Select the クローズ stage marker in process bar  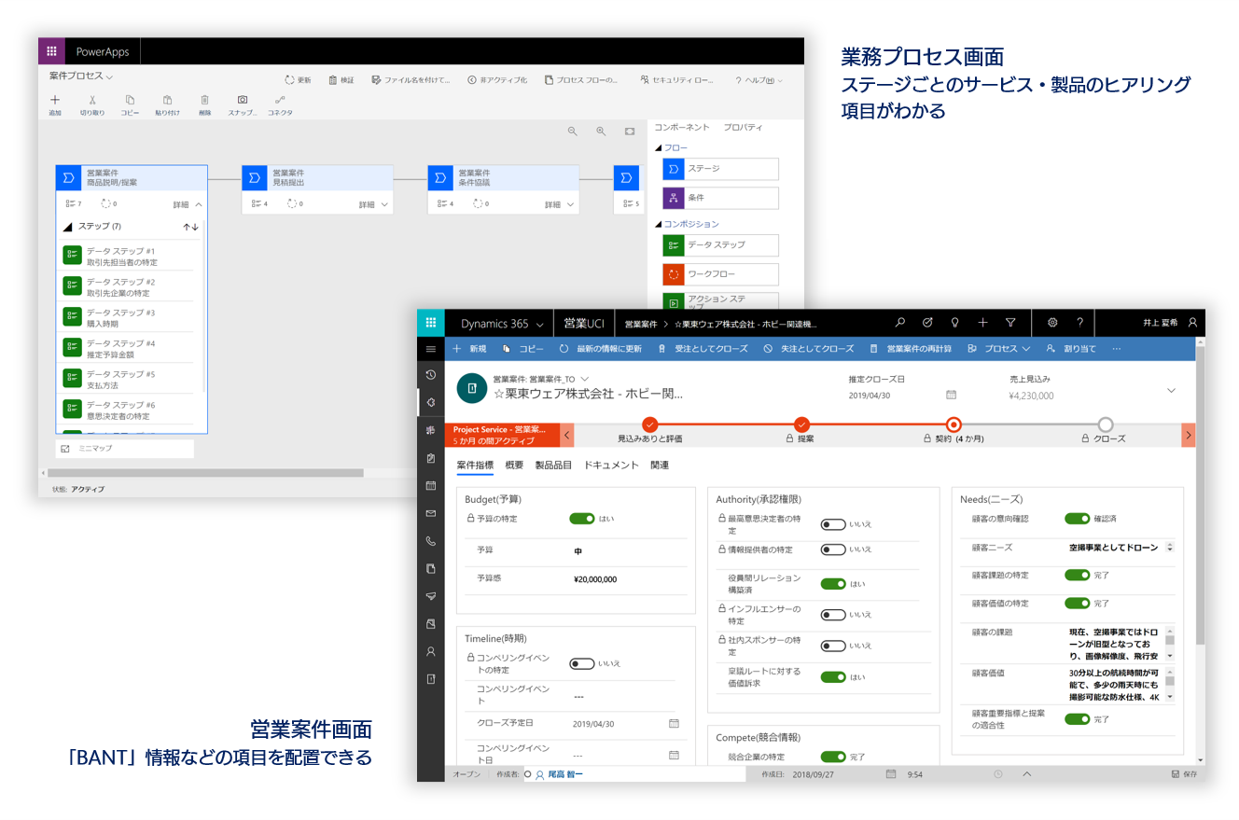click(x=1105, y=424)
